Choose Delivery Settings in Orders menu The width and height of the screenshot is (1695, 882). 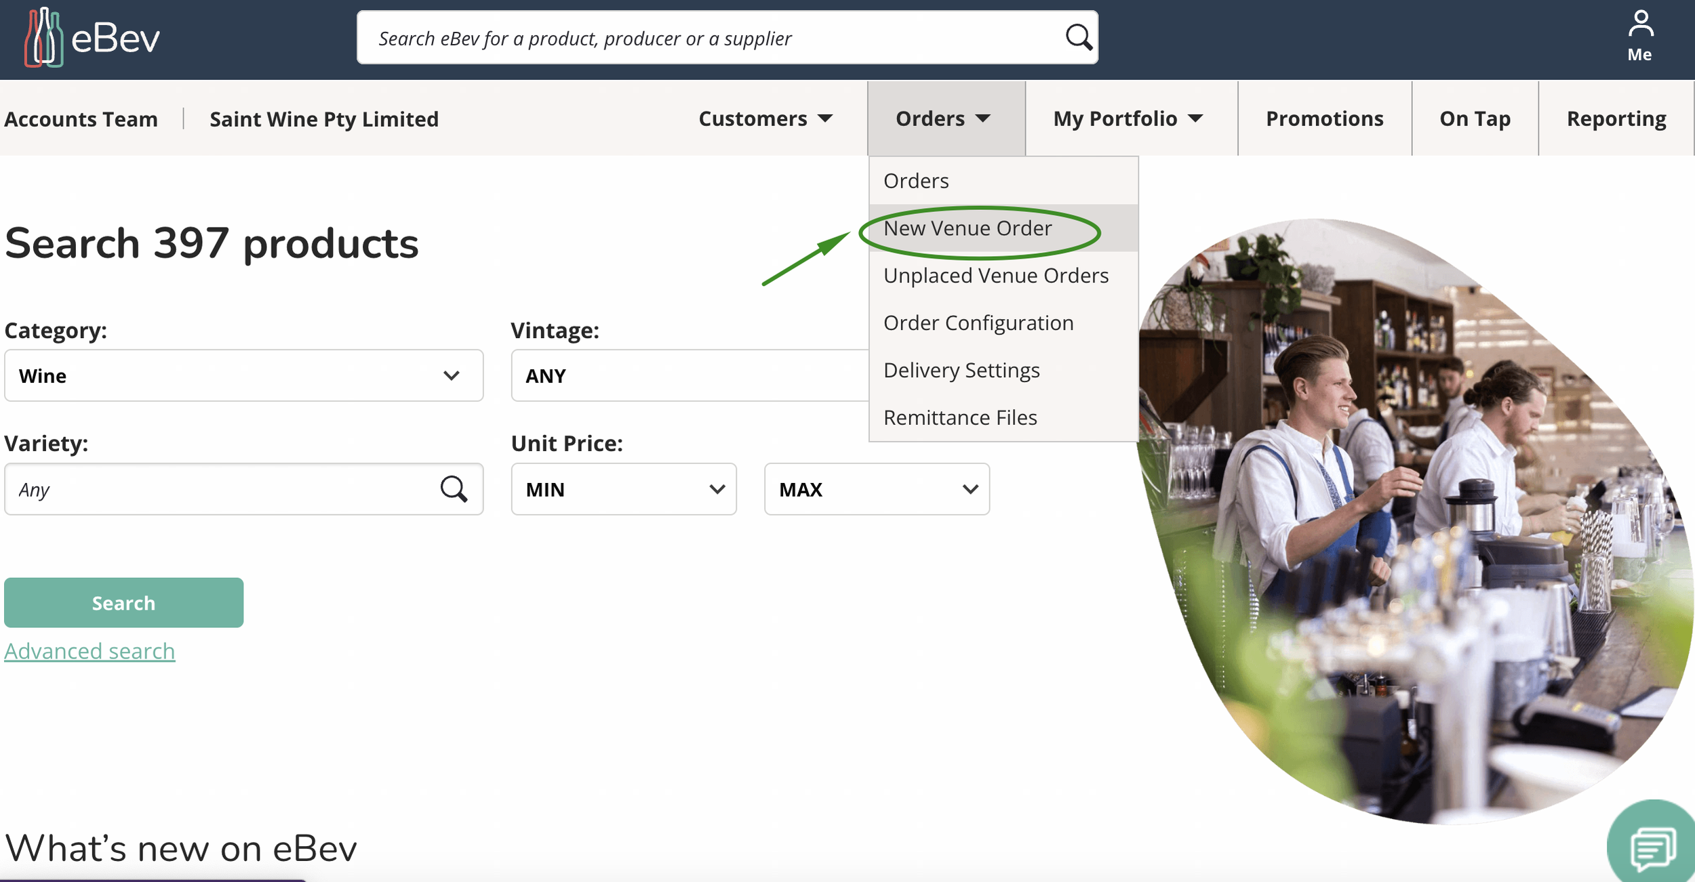point(961,371)
